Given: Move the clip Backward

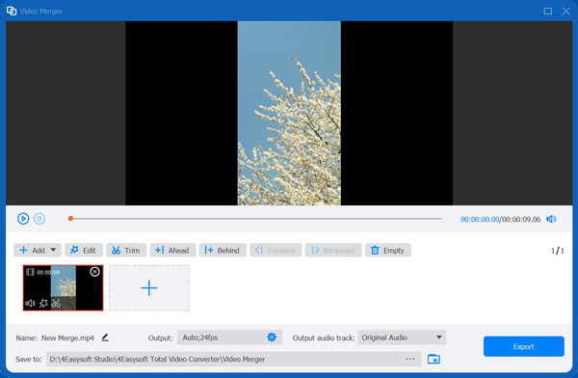Looking at the screenshot, I should [x=333, y=251].
